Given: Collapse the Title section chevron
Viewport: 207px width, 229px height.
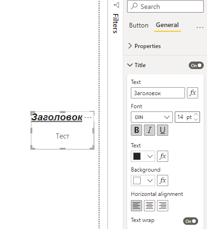Looking at the screenshot, I should click(x=130, y=65).
